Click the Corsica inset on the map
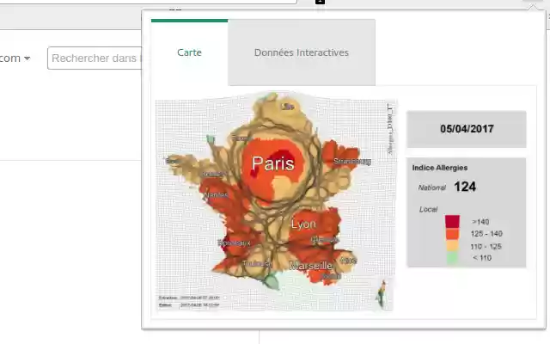 [382, 294]
